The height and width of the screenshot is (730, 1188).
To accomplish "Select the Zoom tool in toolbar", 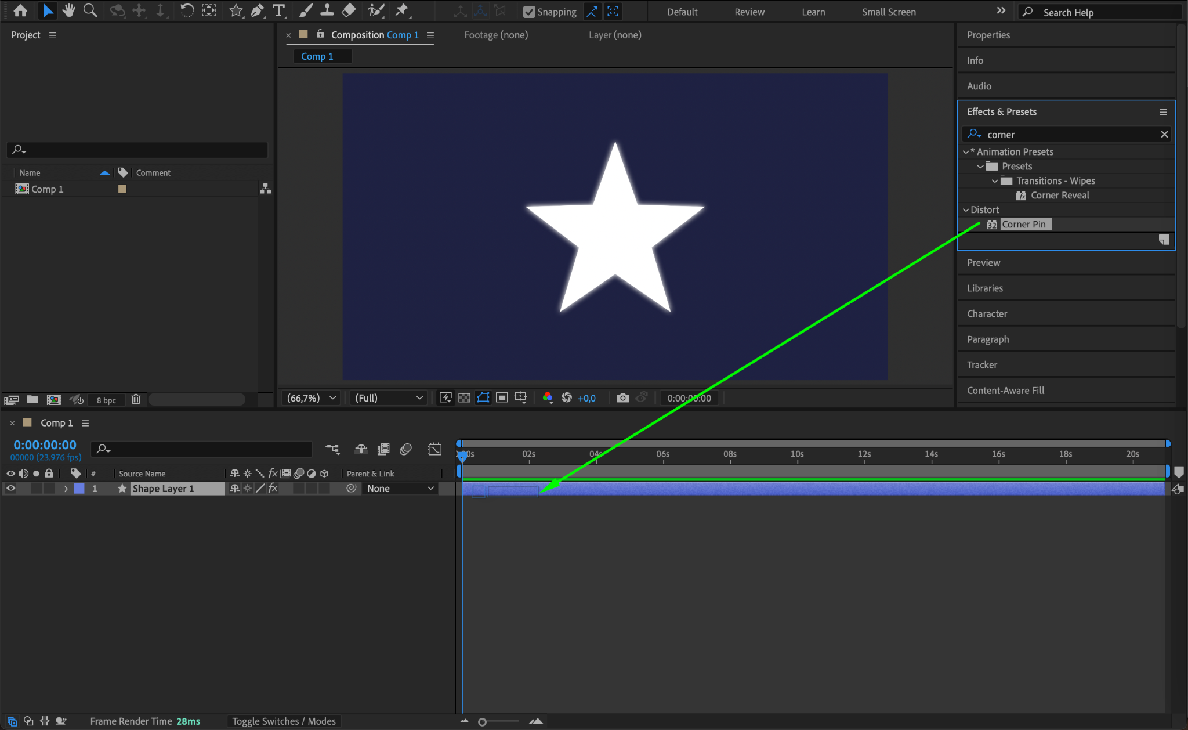I will [x=90, y=10].
